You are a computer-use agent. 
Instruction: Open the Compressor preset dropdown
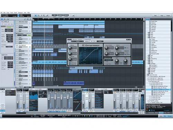[x=78, y=41]
